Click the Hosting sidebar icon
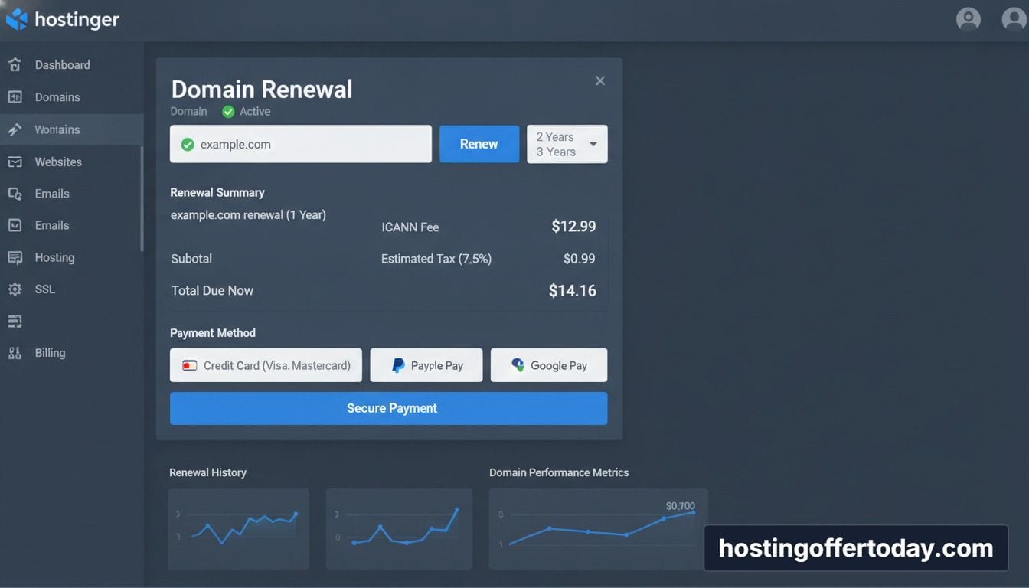The width and height of the screenshot is (1029, 588). click(15, 257)
